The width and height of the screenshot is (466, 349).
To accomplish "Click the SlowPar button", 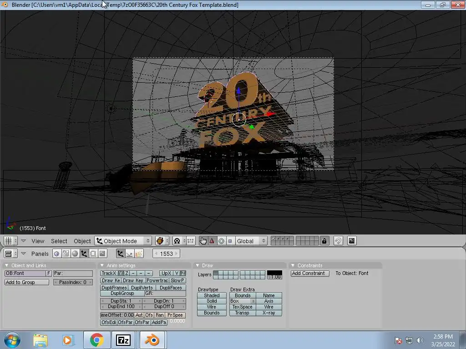I will click(x=178, y=280).
